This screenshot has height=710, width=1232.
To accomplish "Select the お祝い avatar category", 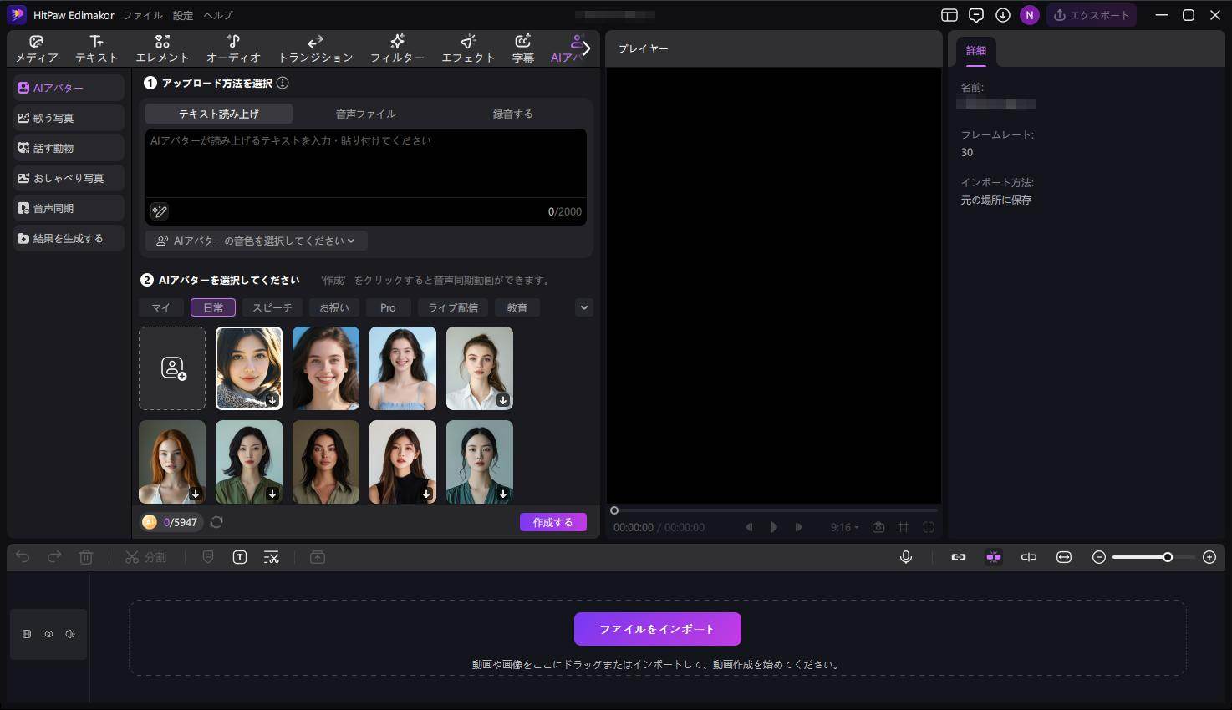I will coord(334,307).
